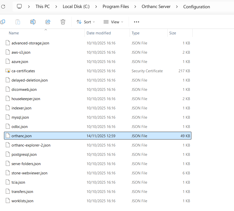
Task: Click the 49 KB size cell
Action: [x=185, y=136]
